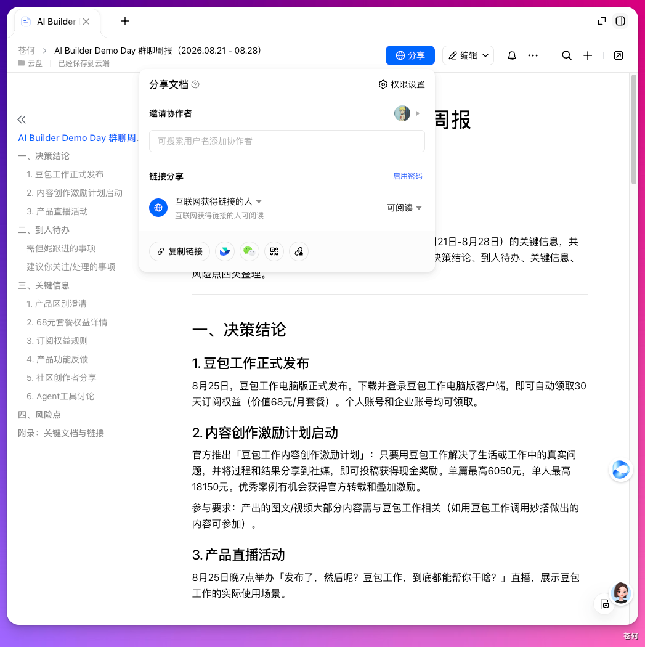Go to outline item 1. 产品区别澄清
The height and width of the screenshot is (647, 645).
coord(57,304)
